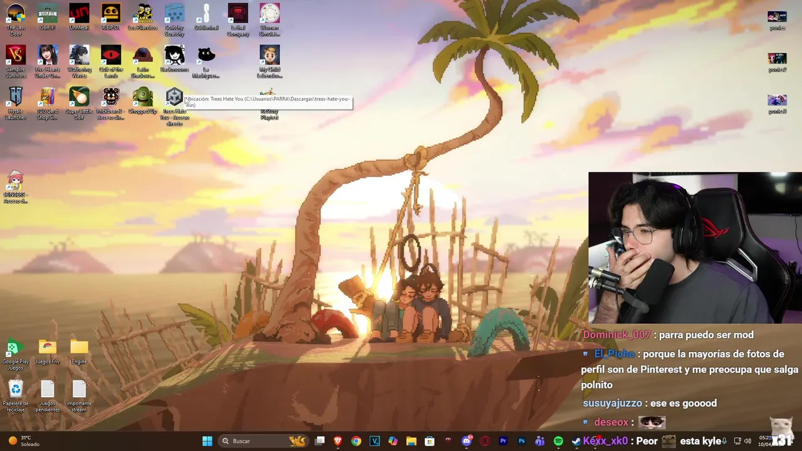Select the importante stream text file
Viewport: 802px width, 451px height.
[x=79, y=397]
